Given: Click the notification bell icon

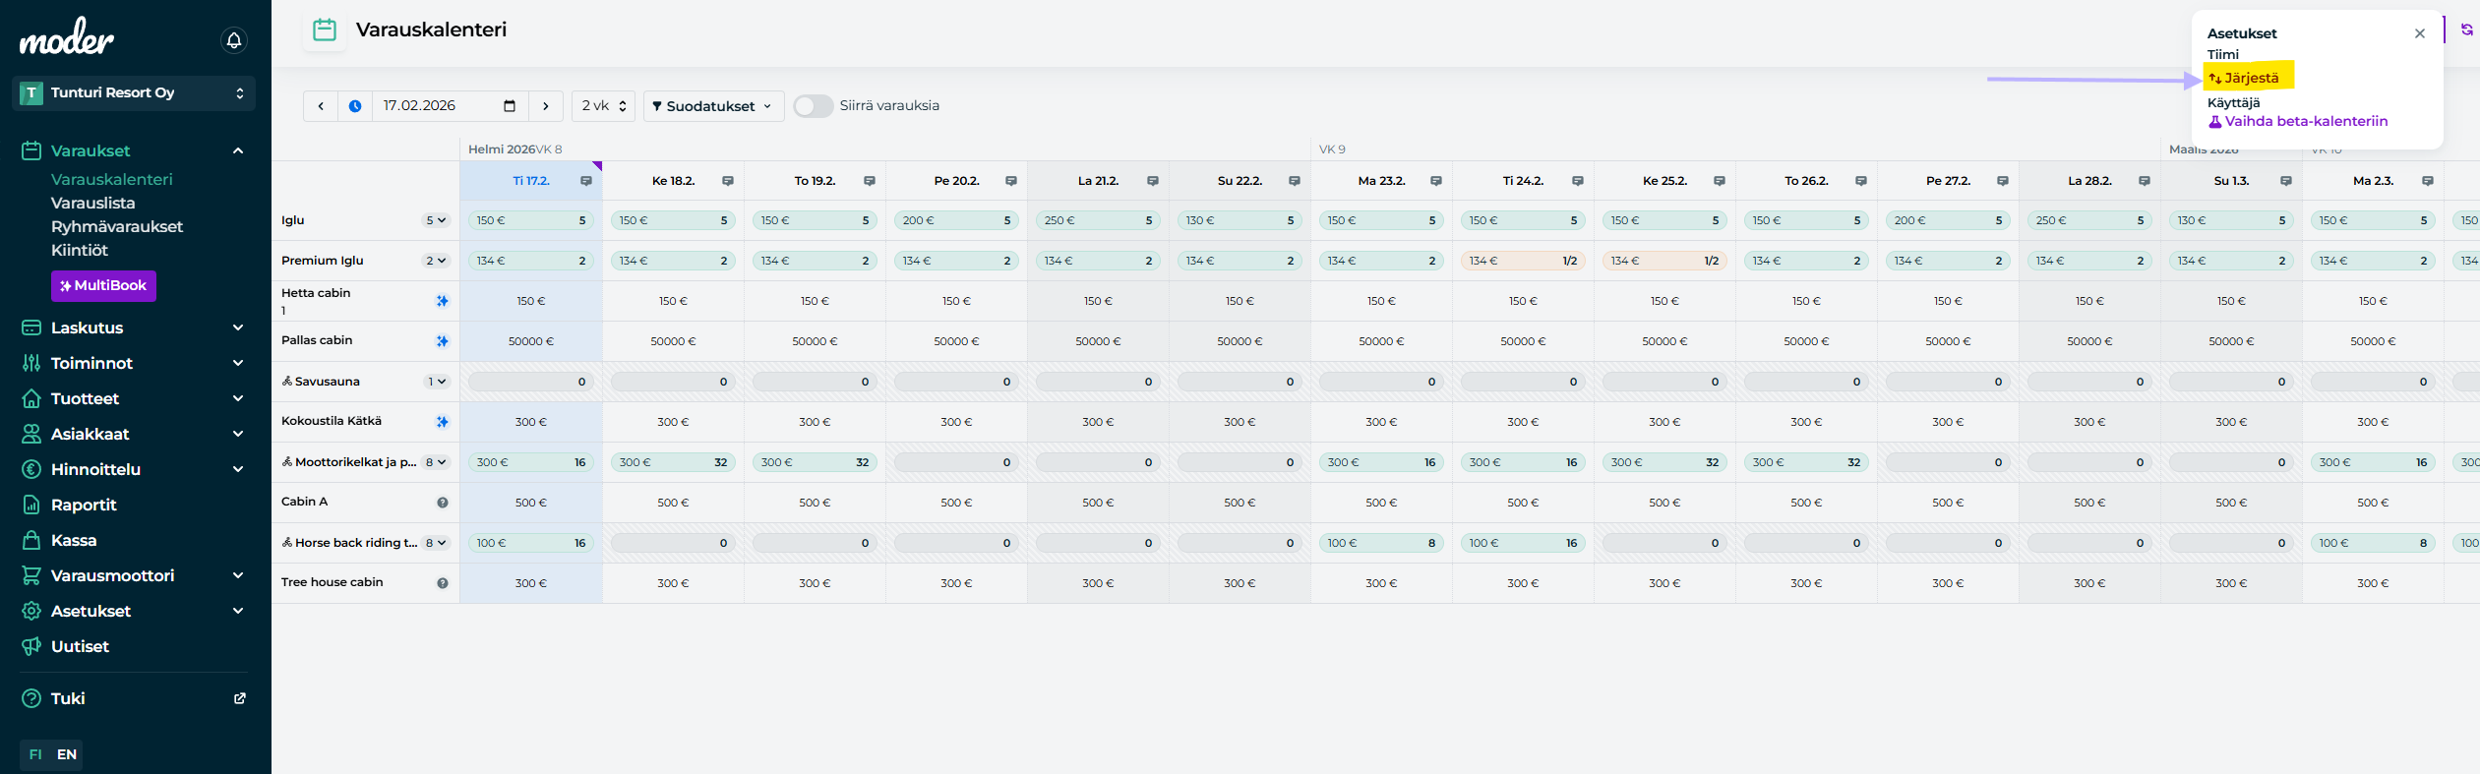Looking at the screenshot, I should 234,40.
